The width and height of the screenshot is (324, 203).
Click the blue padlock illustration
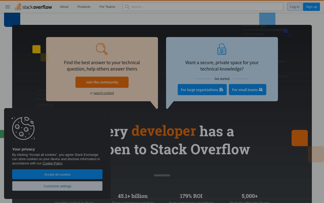tap(222, 49)
